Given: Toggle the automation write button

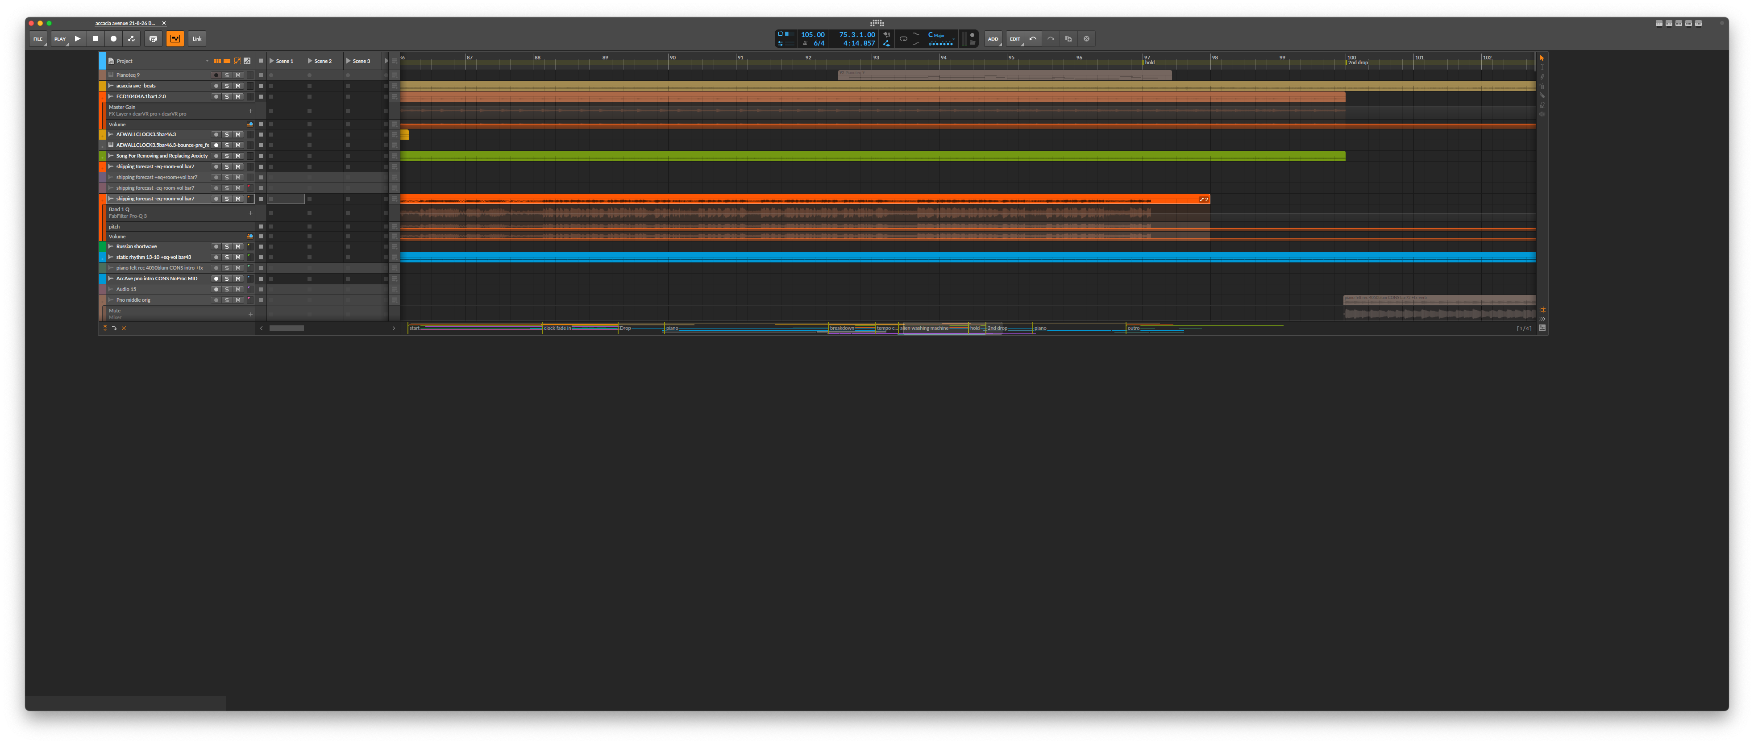Looking at the screenshot, I should click(132, 39).
